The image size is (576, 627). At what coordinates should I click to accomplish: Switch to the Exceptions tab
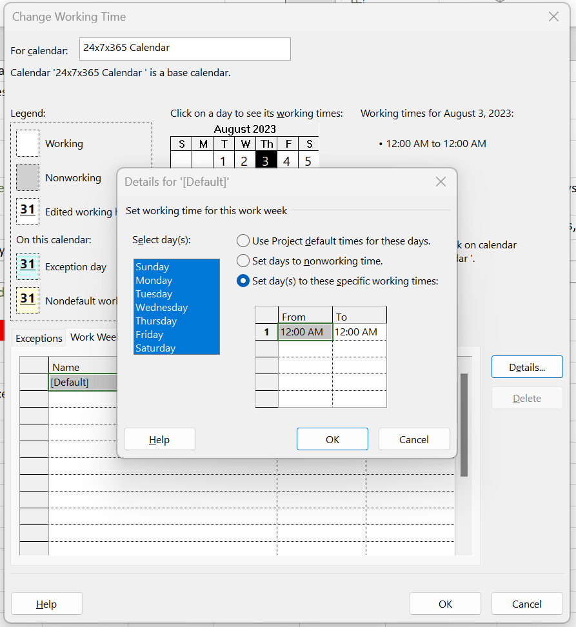point(39,338)
